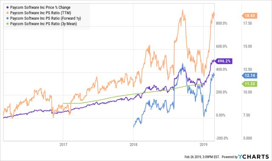The width and height of the screenshot is (272, 161).
Task: Click the YCharts logo
Action: (253, 157)
